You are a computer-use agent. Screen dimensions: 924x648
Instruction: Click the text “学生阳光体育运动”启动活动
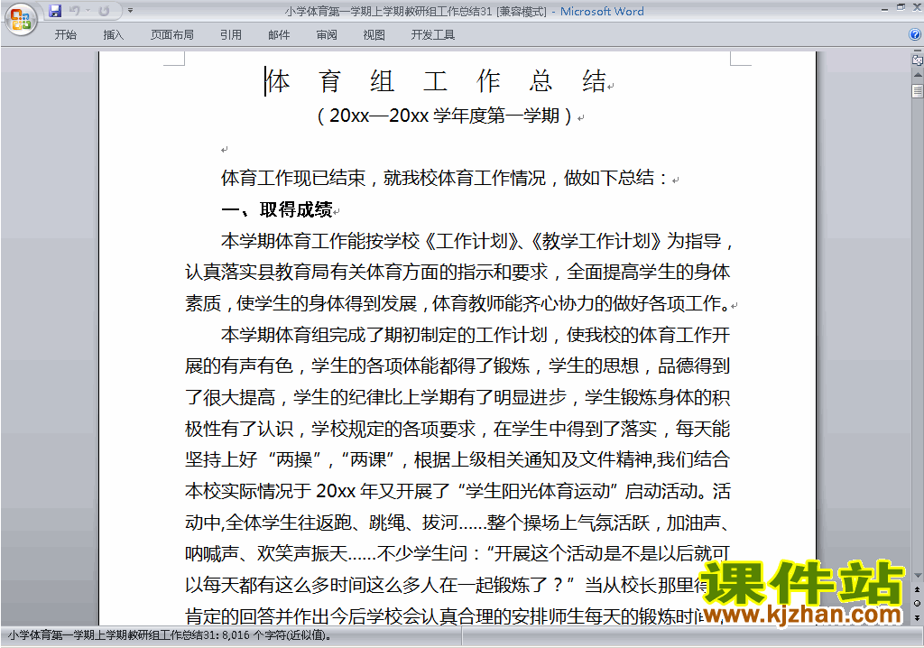coord(577,491)
